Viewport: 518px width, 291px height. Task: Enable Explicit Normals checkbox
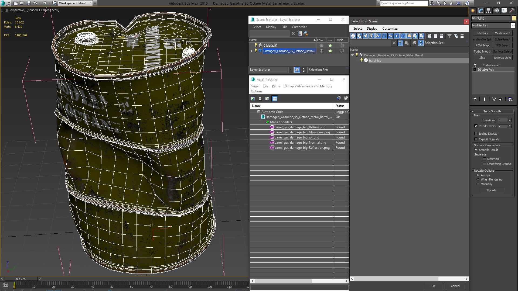pos(476,139)
